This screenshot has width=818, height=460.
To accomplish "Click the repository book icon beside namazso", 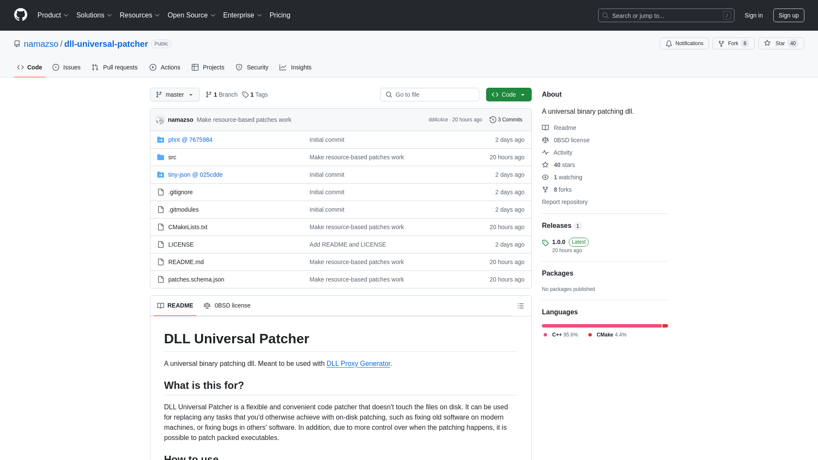I will tap(17, 44).
